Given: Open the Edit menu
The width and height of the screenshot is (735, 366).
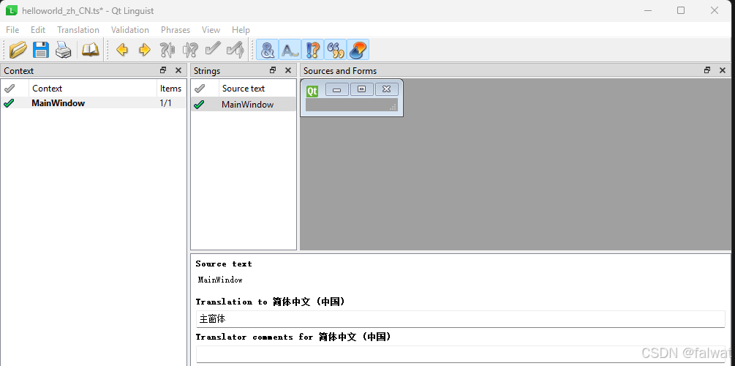Looking at the screenshot, I should click(x=38, y=30).
